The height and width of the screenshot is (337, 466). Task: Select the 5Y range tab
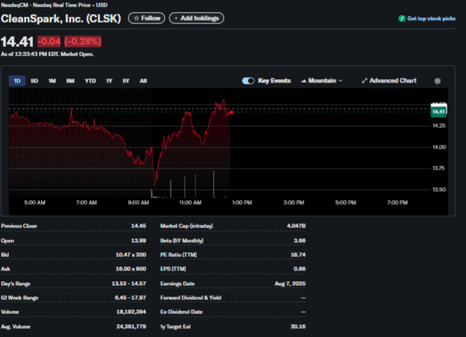(126, 81)
